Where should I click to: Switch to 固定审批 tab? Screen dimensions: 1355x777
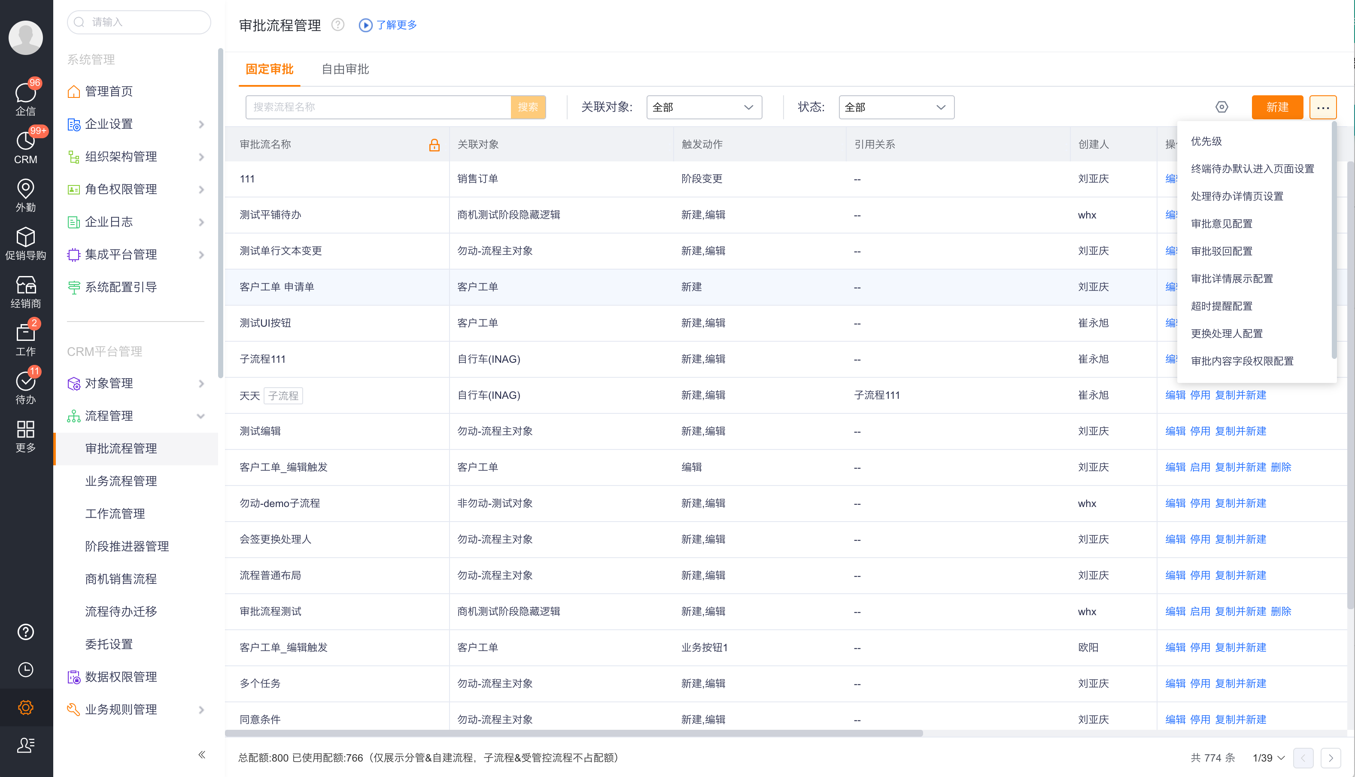270,69
